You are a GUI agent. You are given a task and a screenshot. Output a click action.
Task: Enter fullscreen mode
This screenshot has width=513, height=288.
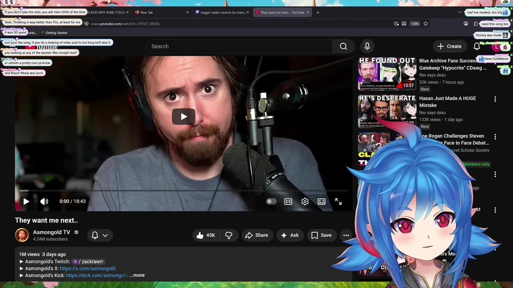[338, 201]
